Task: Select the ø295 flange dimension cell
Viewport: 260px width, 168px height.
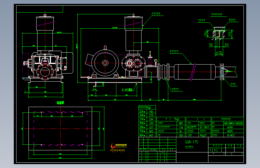Action: click(230, 131)
